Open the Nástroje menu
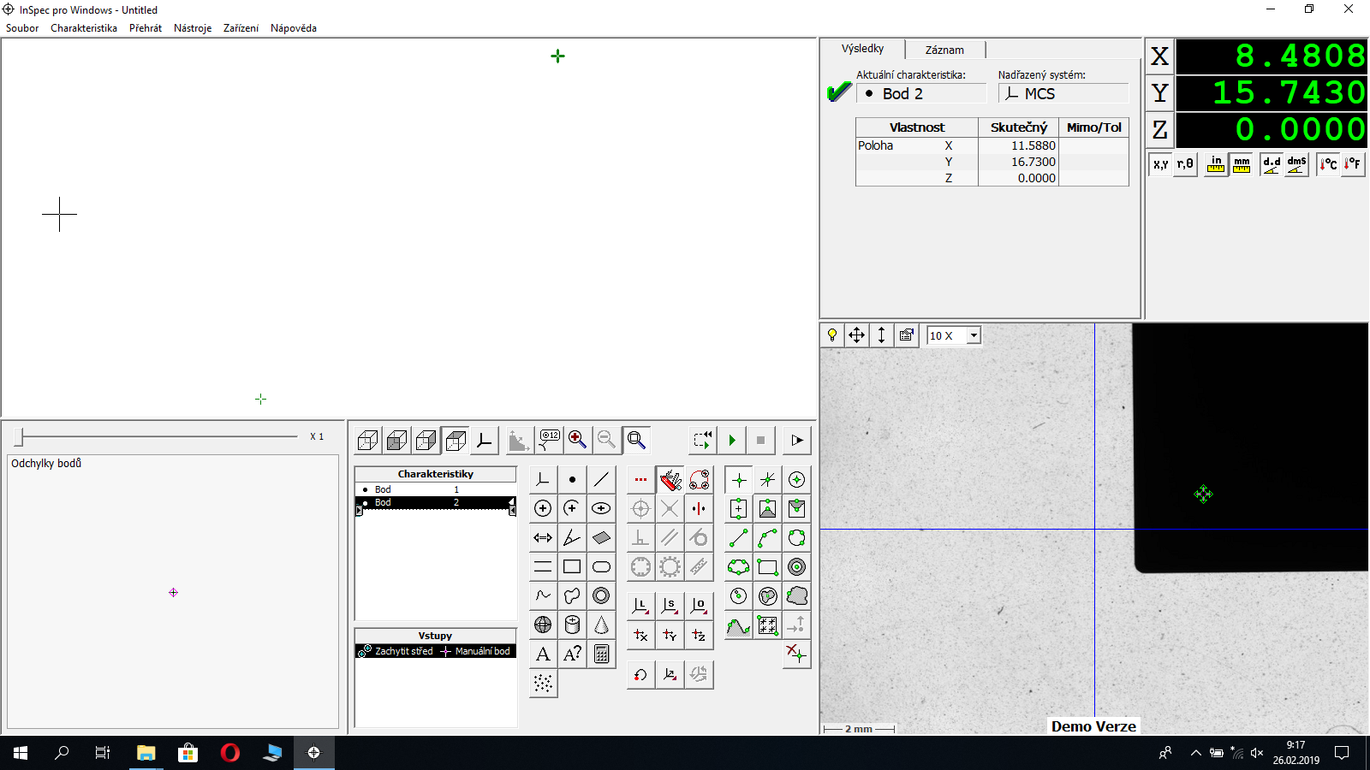This screenshot has width=1370, height=770. [x=193, y=28]
